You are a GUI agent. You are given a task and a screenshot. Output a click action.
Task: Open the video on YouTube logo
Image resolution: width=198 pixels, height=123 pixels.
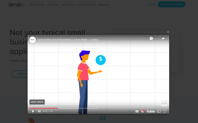(151, 111)
